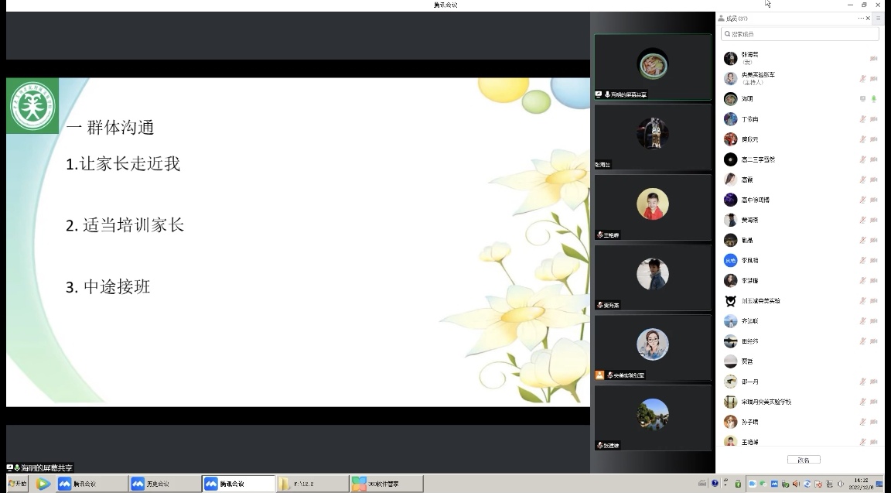Open the 360软件管家 taskbar app

386,484
